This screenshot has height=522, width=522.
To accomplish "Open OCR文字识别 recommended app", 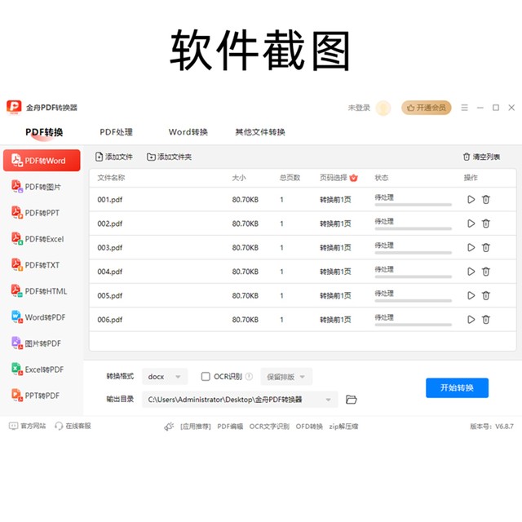I will pos(269,427).
